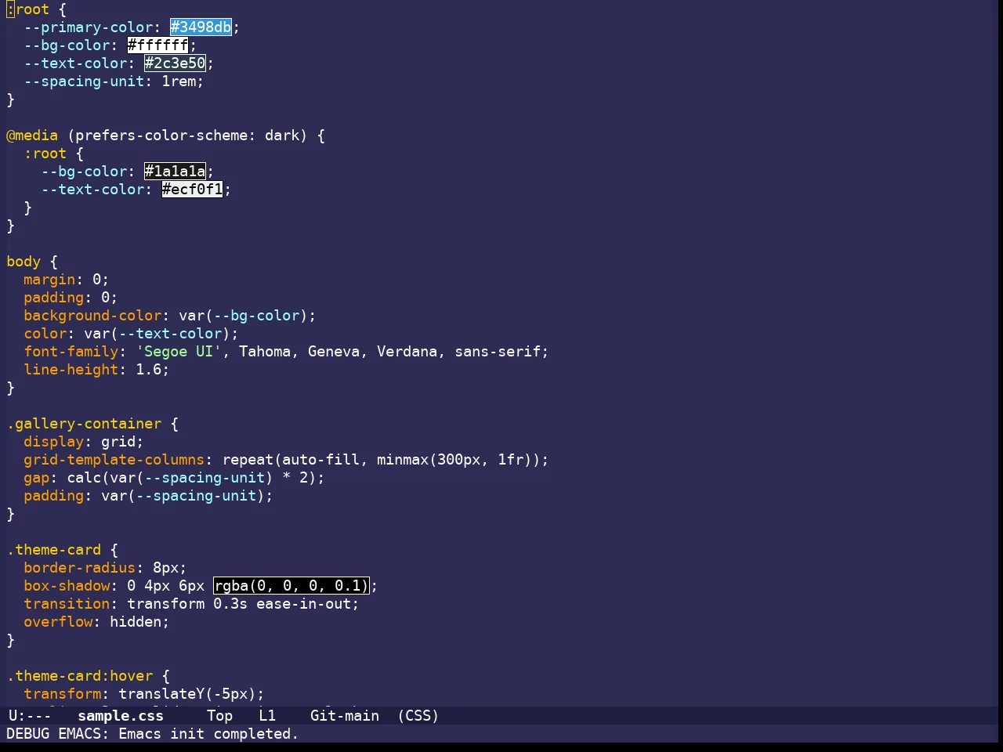Click the grid-template-columns property

(x=114, y=460)
